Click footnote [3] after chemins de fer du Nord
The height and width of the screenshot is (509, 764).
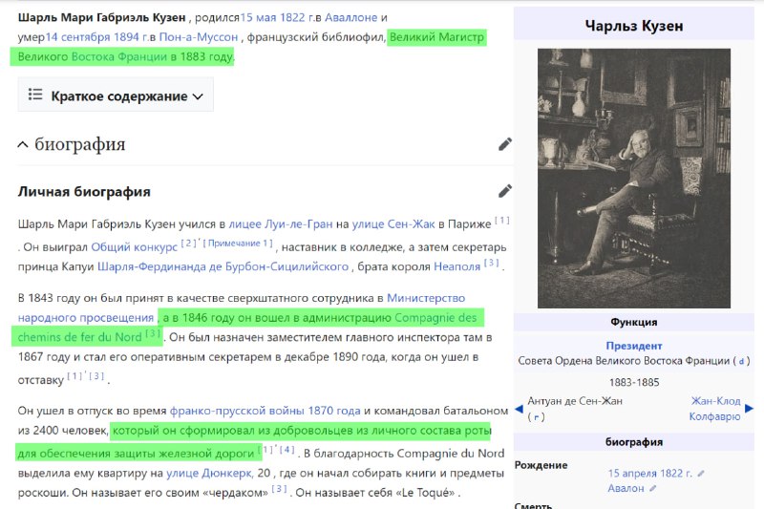coord(153,333)
